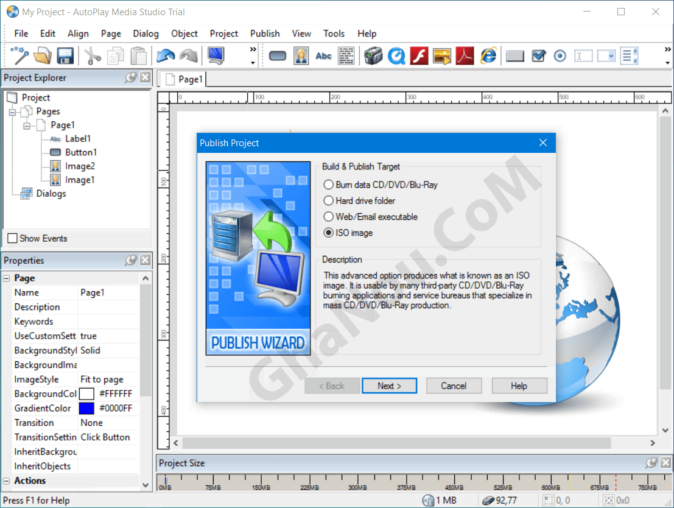Insert a SlideShow object
674x508 pixels.
click(x=442, y=56)
